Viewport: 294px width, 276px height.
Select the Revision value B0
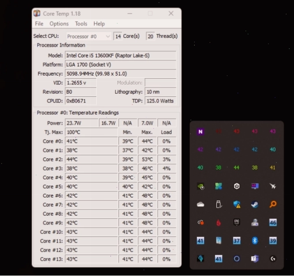[81, 92]
